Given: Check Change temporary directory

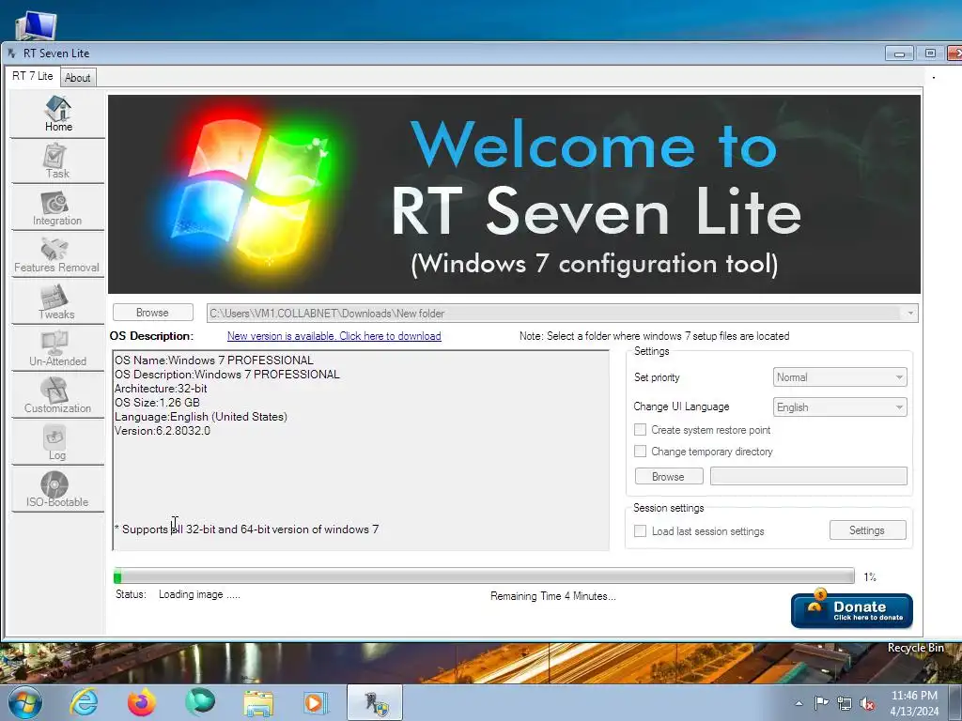Looking at the screenshot, I should (640, 452).
